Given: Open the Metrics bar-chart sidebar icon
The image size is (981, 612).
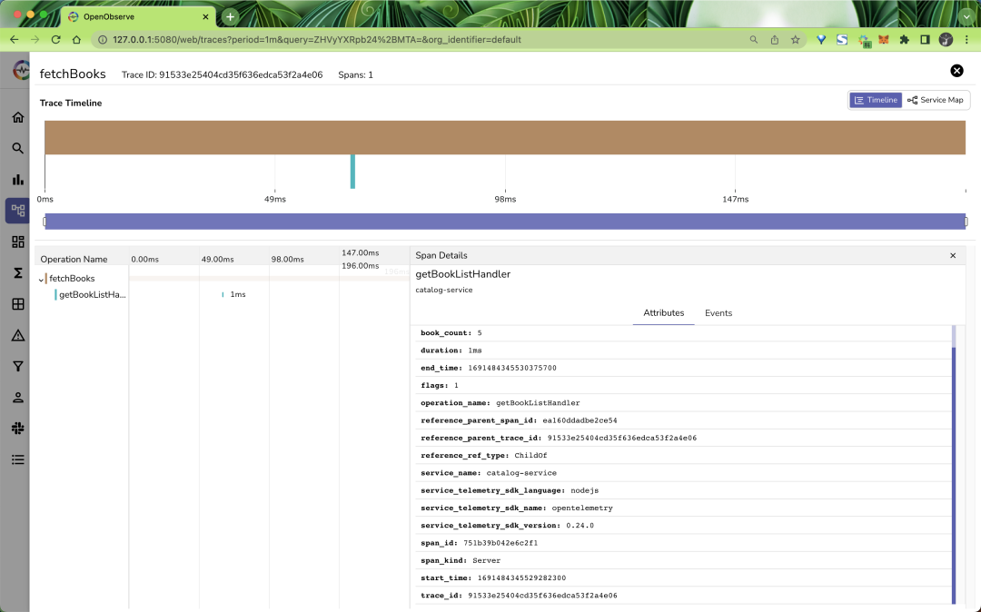Looking at the screenshot, I should (17, 179).
